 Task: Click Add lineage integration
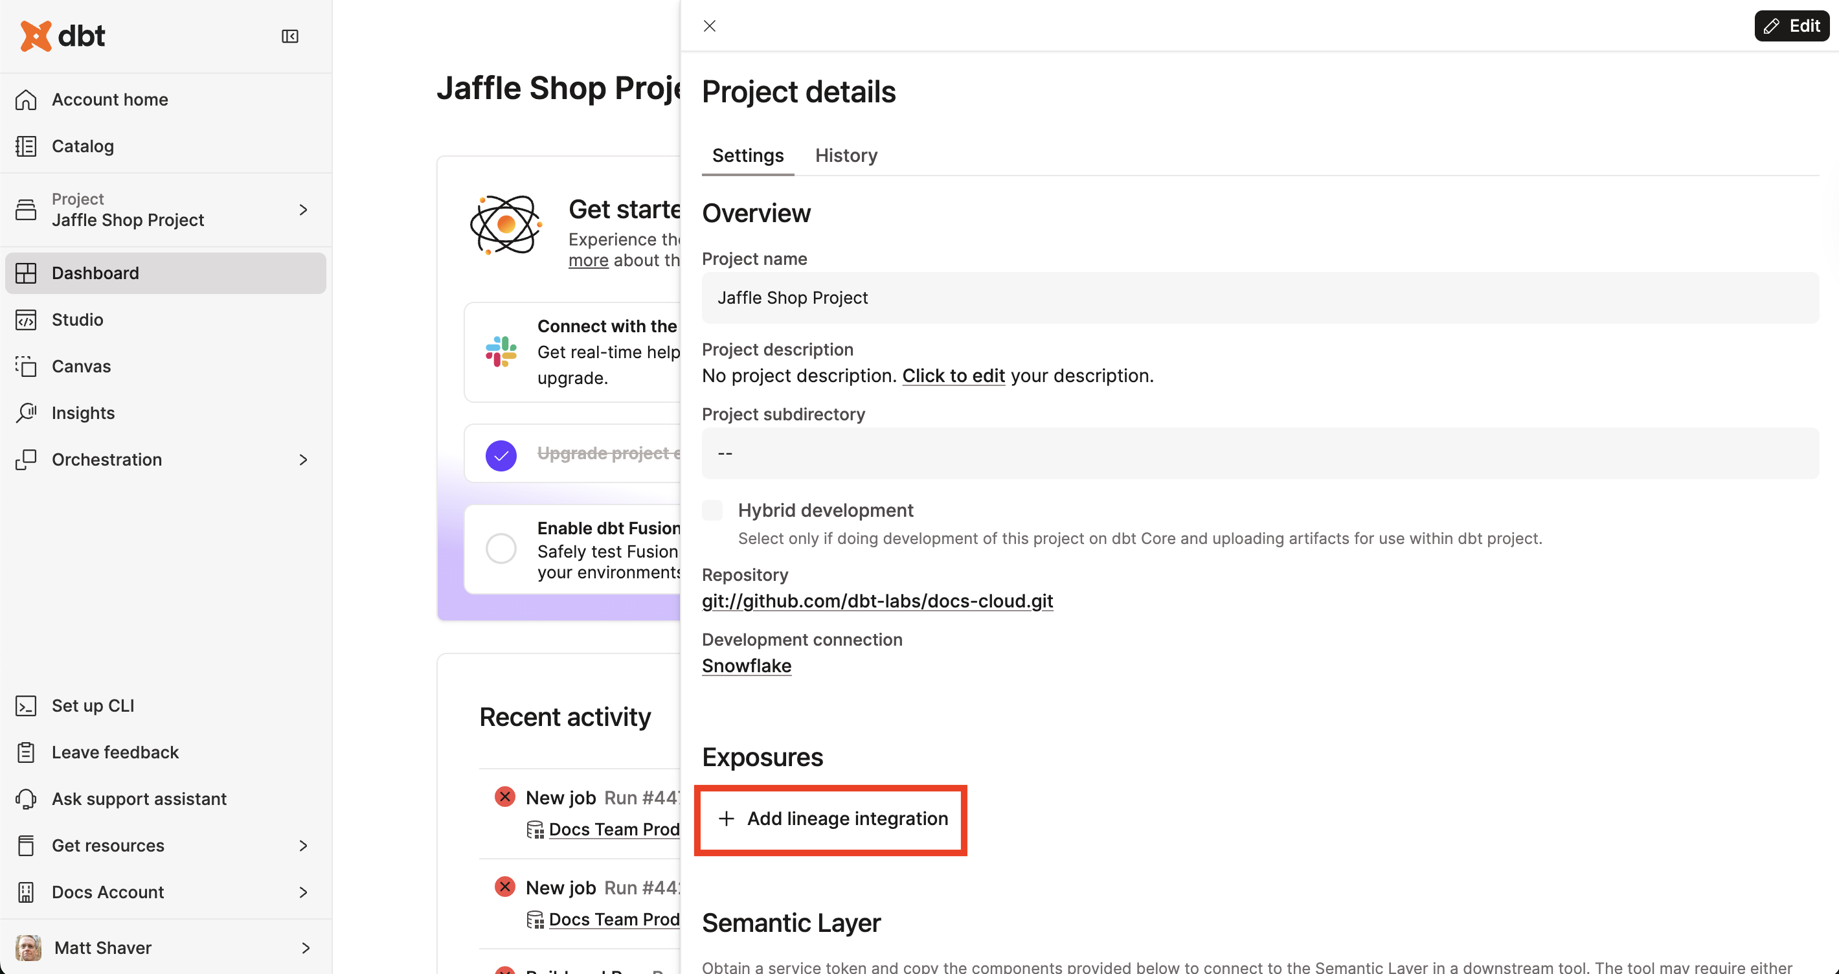[x=832, y=819]
